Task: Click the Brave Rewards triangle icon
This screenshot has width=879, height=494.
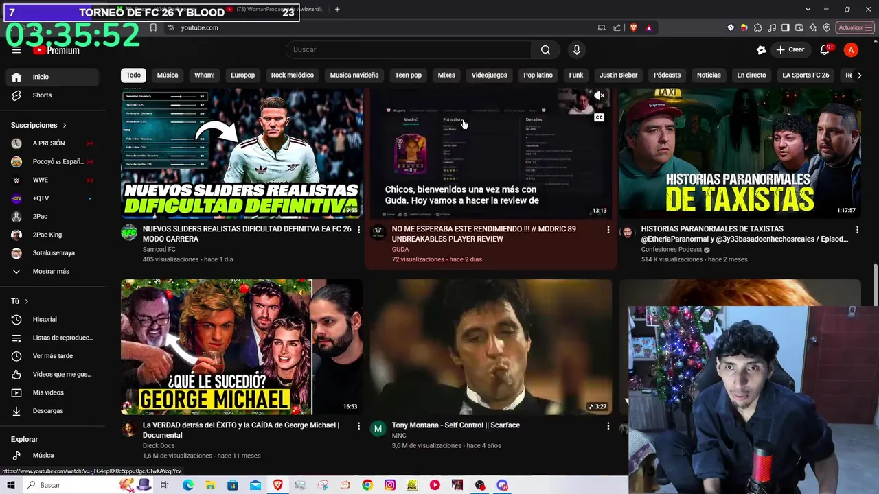Action: click(x=649, y=27)
